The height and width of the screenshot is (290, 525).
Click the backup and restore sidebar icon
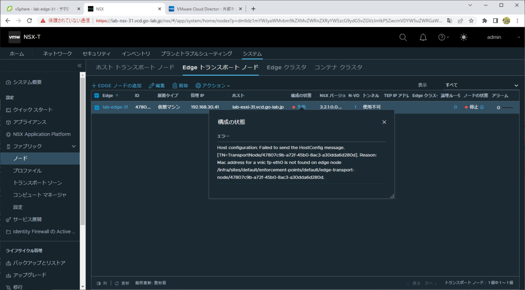pyautogui.click(x=8, y=263)
